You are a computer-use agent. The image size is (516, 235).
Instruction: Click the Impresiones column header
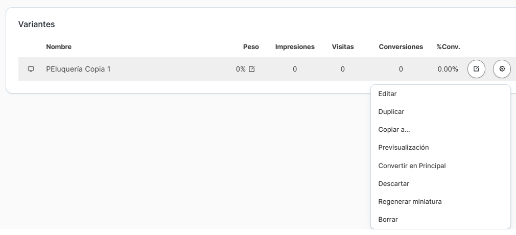295,47
